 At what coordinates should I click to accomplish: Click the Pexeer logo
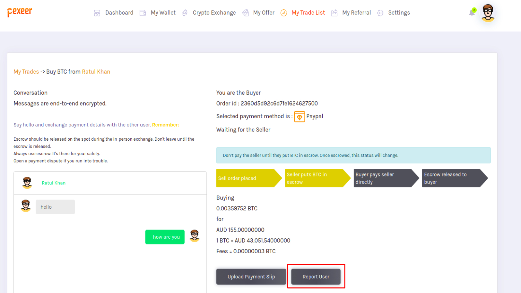click(x=19, y=12)
